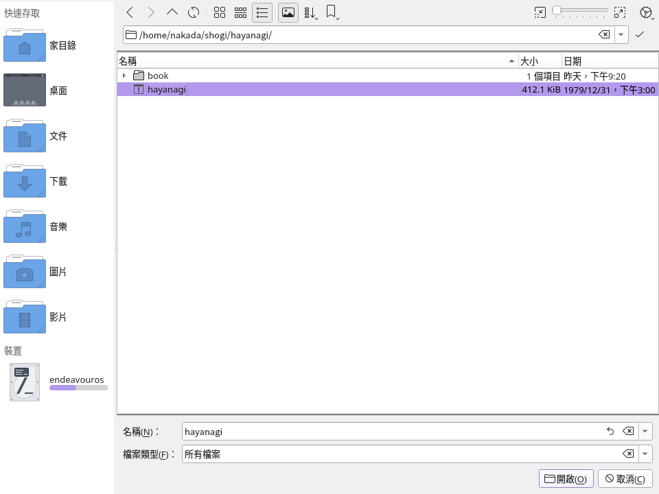Click the path field showing /home/nakada/shogi/hayanagi/
The width and height of the screenshot is (659, 494).
(x=367, y=35)
